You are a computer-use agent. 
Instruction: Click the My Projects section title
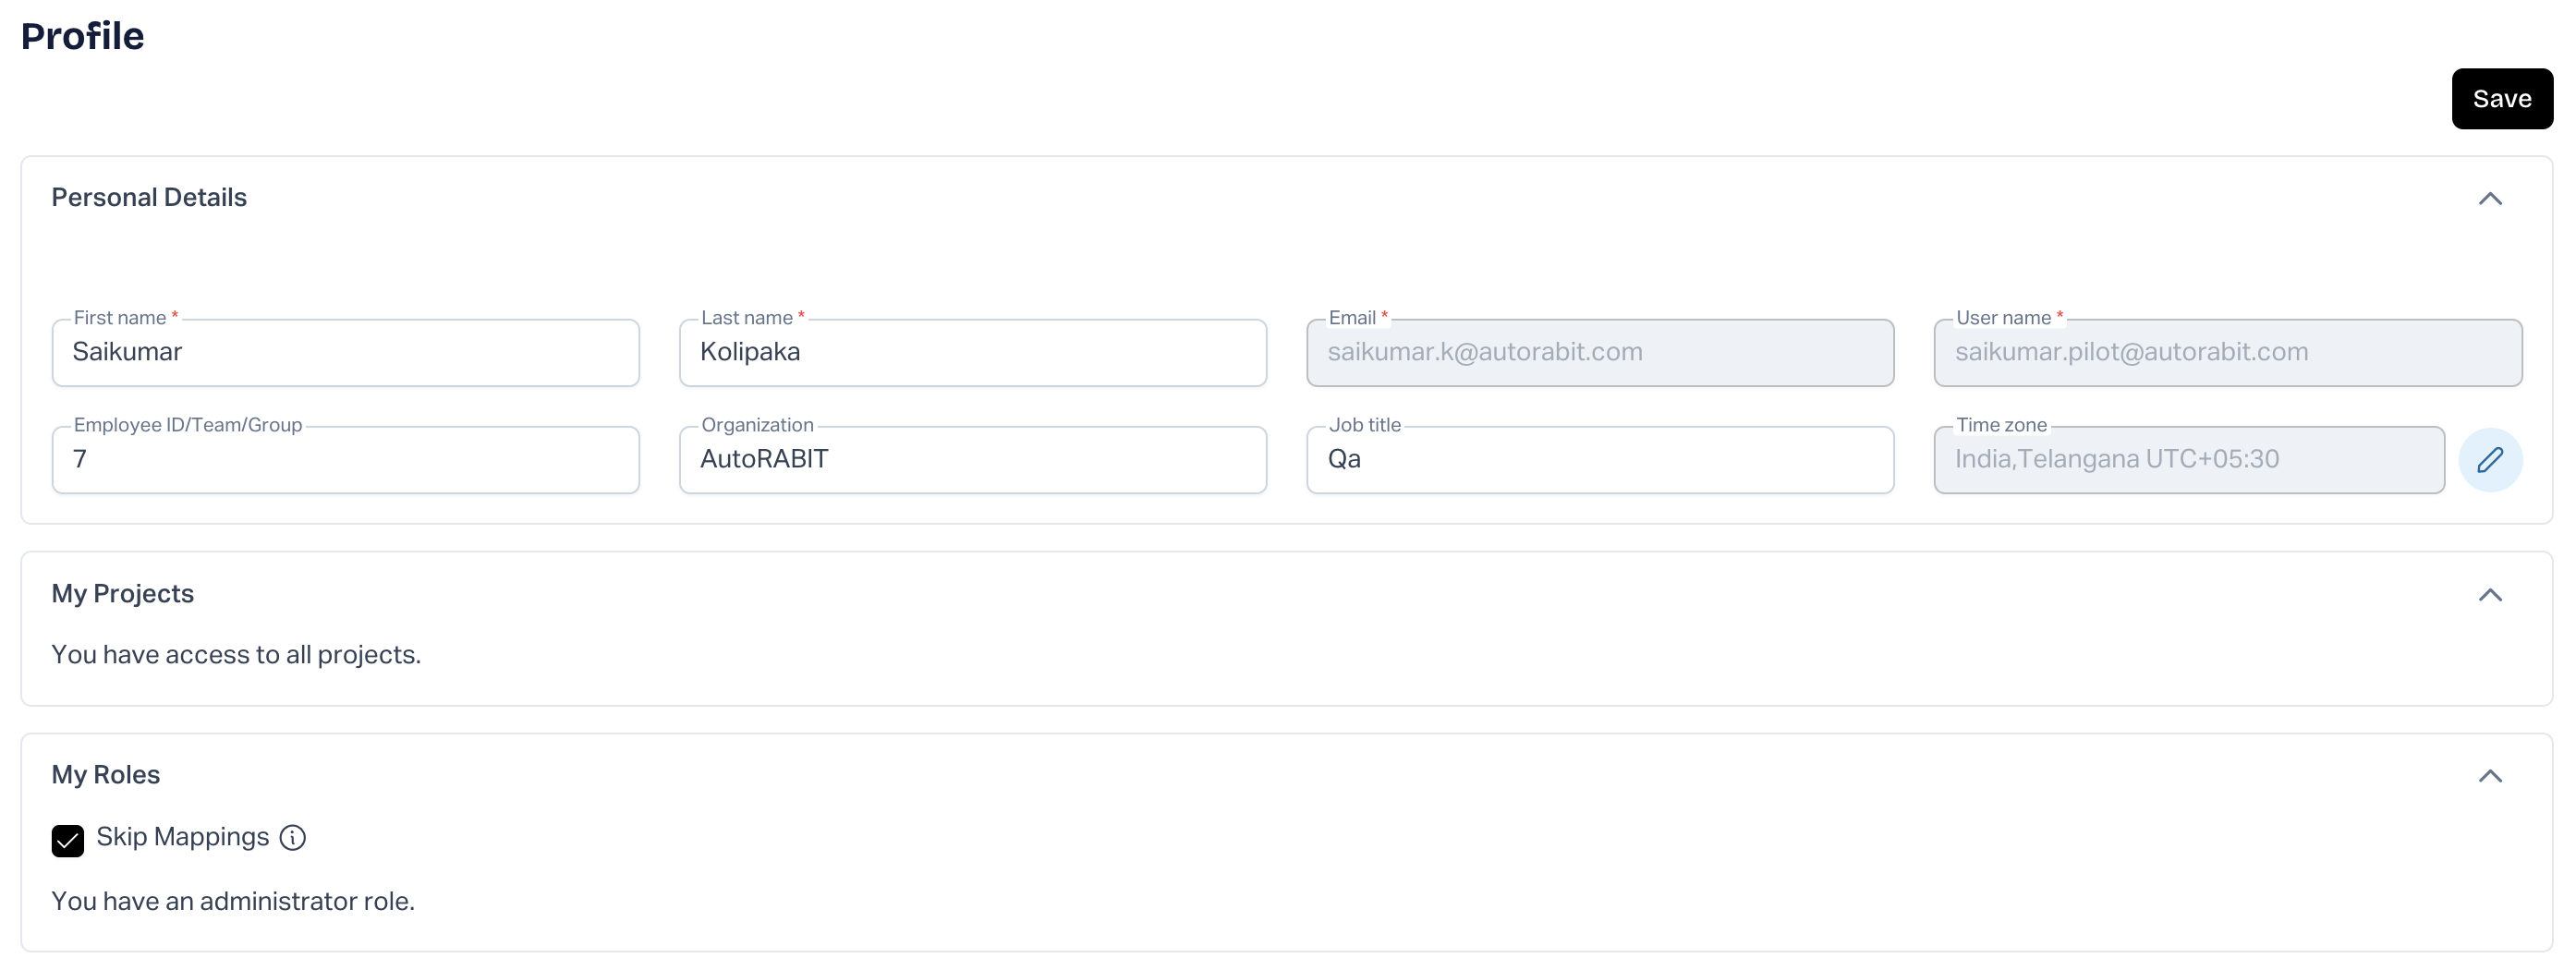(123, 594)
